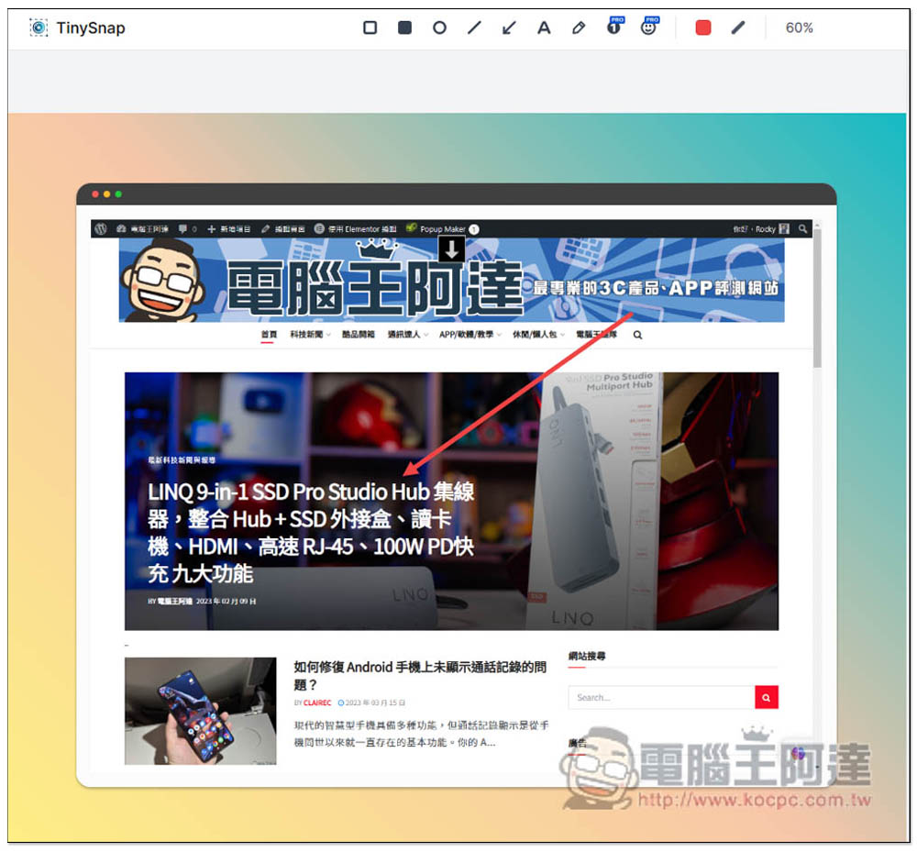Viewport: 917px width, 852px height.
Task: Open the stroke thickness option
Action: pyautogui.click(x=738, y=28)
